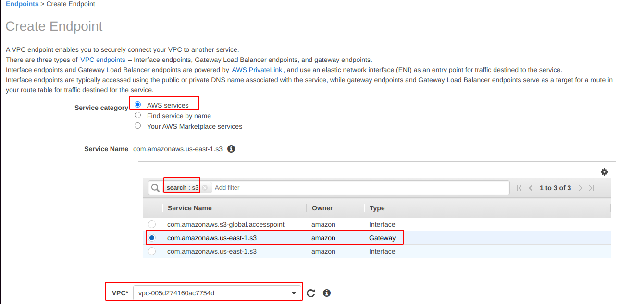Viewport: 631px width, 304px height.
Task: Select the us-east-1.s3 Interface row radio button
Action: (152, 251)
